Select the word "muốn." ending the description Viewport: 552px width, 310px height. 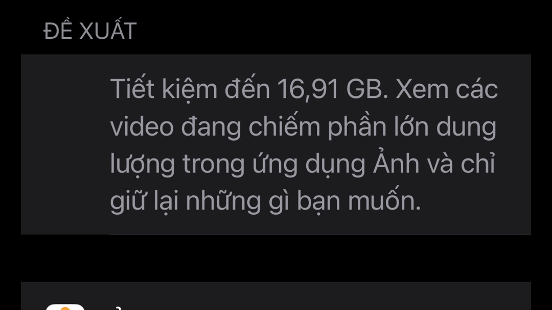[384, 201]
